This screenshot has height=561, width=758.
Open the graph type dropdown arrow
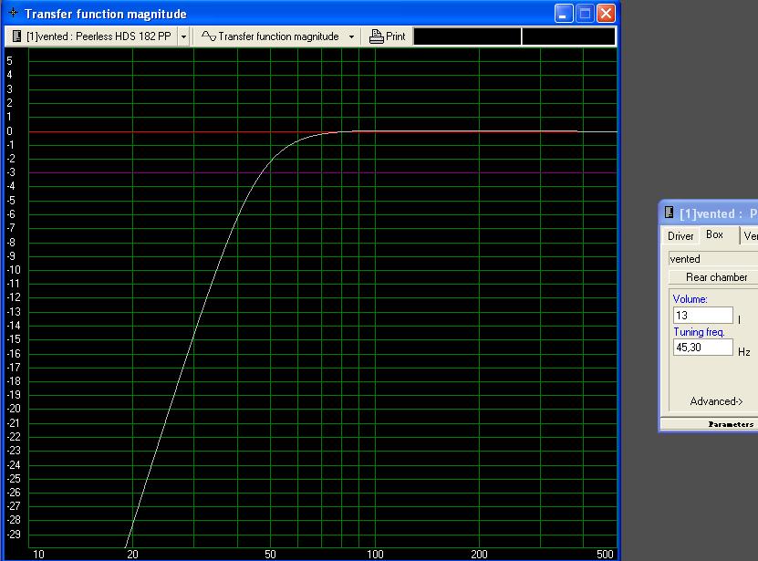click(351, 36)
